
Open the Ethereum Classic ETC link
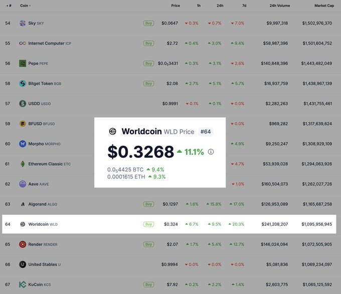(x=50, y=164)
